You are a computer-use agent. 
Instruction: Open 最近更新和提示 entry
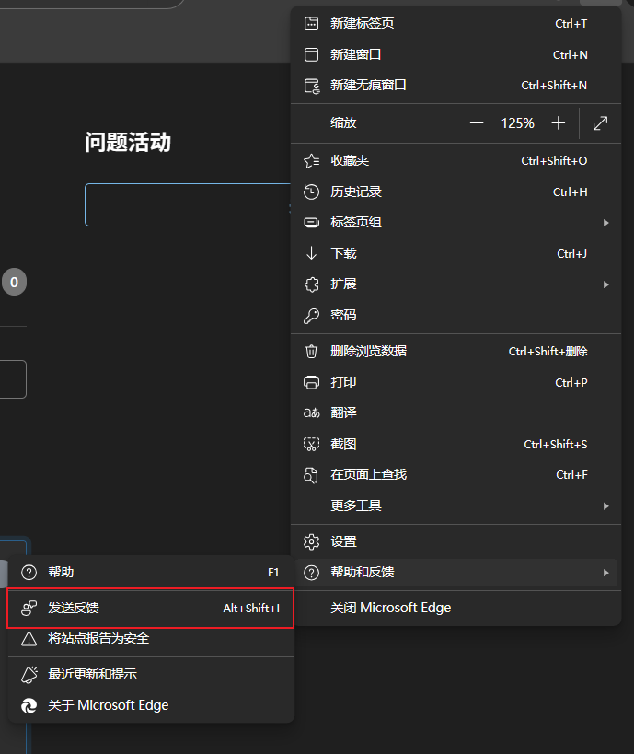click(151, 674)
